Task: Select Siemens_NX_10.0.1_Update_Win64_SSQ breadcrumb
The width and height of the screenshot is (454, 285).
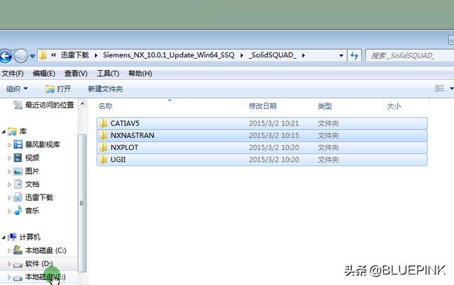Action: (169, 55)
